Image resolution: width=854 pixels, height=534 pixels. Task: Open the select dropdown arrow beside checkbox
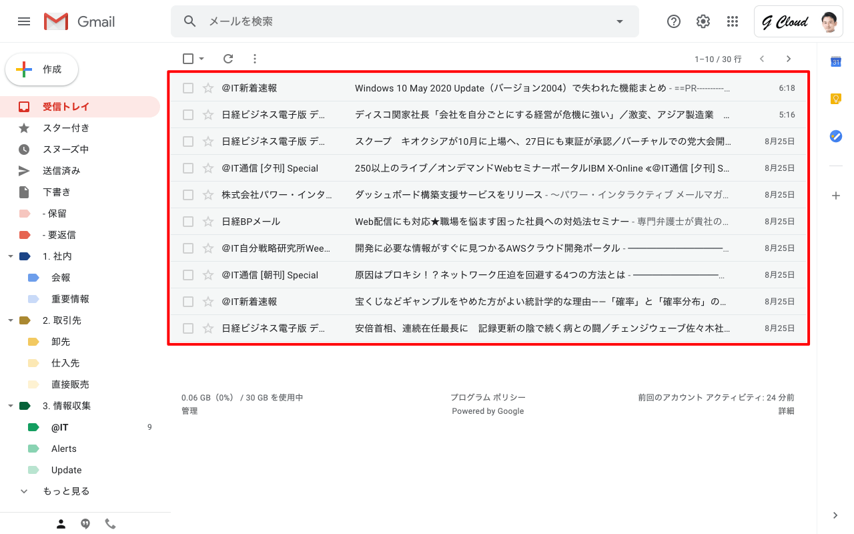pyautogui.click(x=201, y=59)
